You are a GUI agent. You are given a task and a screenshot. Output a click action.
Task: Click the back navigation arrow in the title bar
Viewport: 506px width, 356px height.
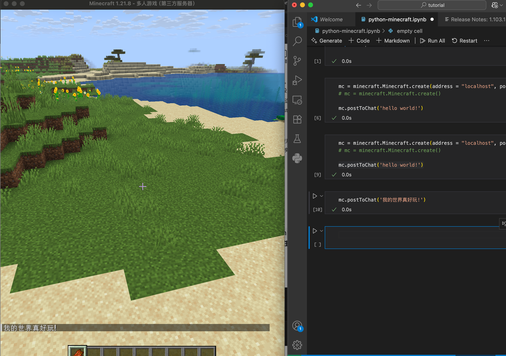358,5
